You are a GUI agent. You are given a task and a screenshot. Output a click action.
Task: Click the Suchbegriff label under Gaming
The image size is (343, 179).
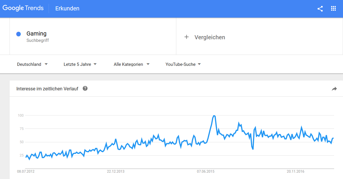pos(38,41)
